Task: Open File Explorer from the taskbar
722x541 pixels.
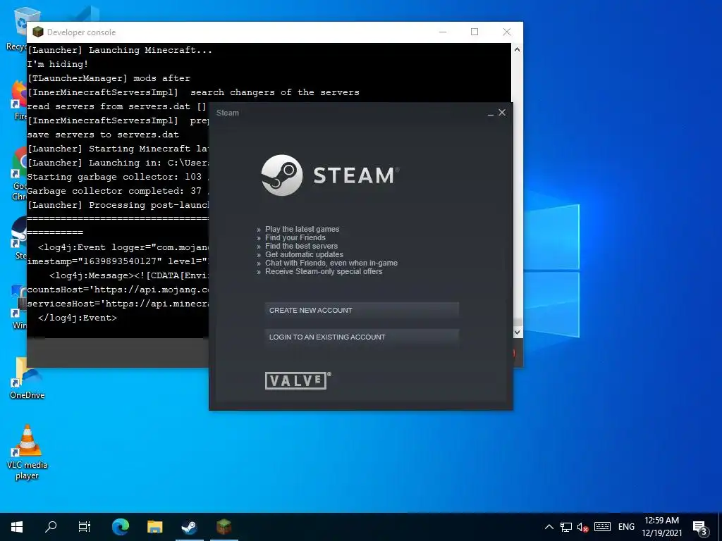Action: coord(154,526)
